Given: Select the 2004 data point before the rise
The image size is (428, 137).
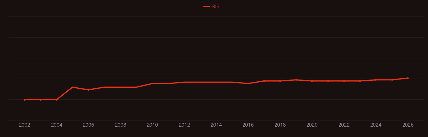Looking at the screenshot, I should click(x=57, y=100).
